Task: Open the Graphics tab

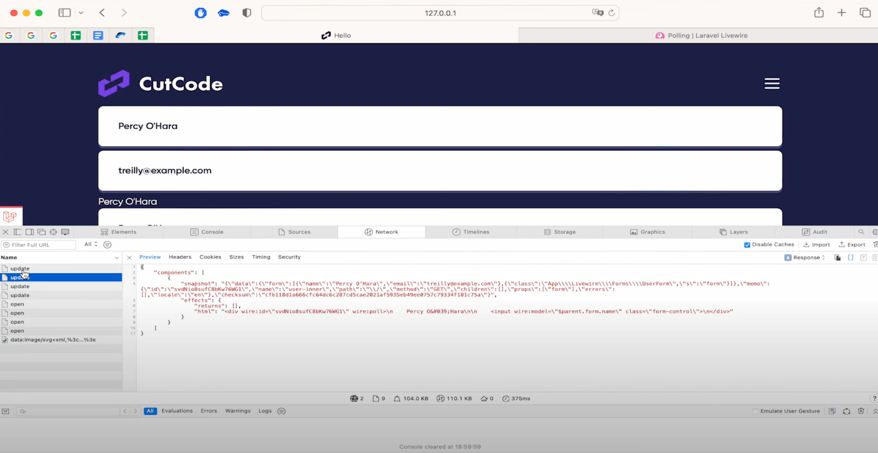Action: [x=648, y=232]
